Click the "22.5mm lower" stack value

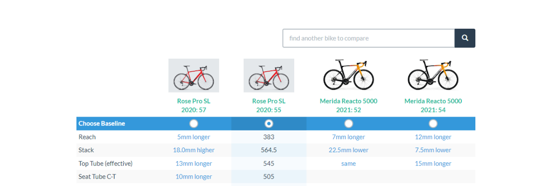348,150
